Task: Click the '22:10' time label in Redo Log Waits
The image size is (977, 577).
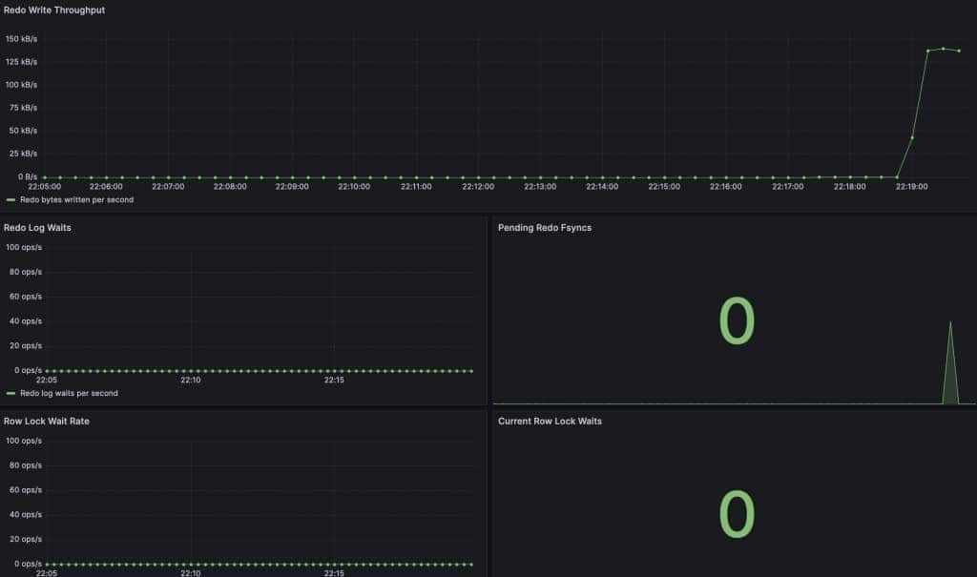Action: (x=191, y=381)
